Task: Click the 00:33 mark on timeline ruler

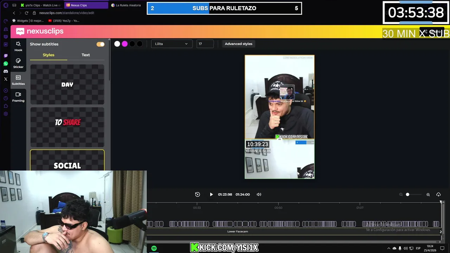Action: click(x=197, y=208)
